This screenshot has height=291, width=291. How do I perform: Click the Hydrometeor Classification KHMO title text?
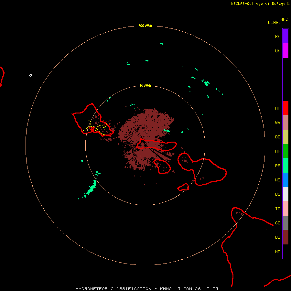pos(147,289)
